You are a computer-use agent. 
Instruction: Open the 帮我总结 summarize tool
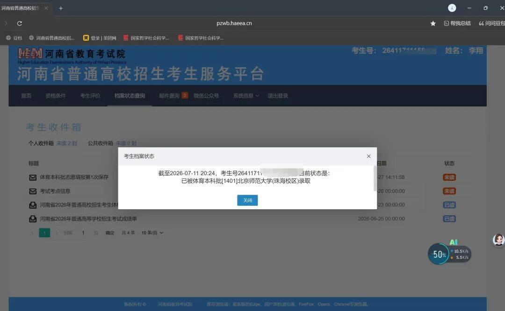(457, 23)
